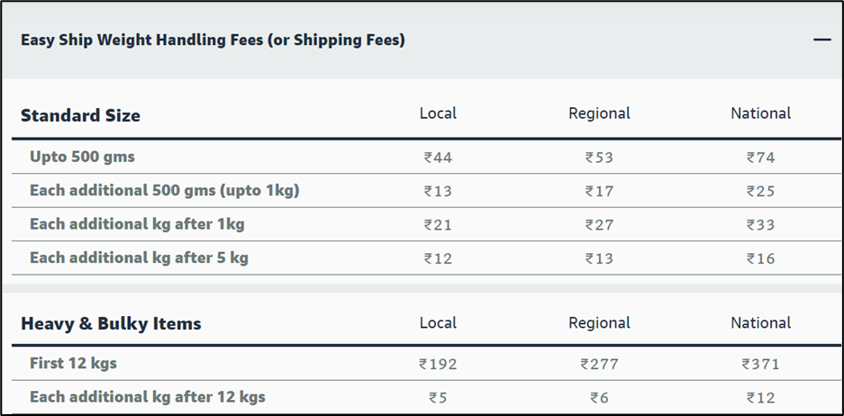Collapse the Easy Ship fees section

[821, 40]
